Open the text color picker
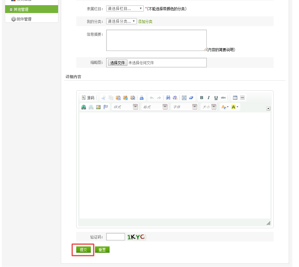The image size is (299, 267). pyautogui.click(x=225, y=107)
